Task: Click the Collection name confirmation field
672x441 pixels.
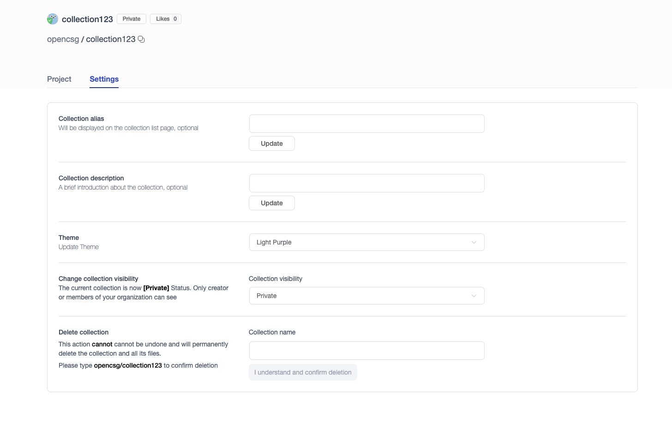Action: pyautogui.click(x=366, y=351)
